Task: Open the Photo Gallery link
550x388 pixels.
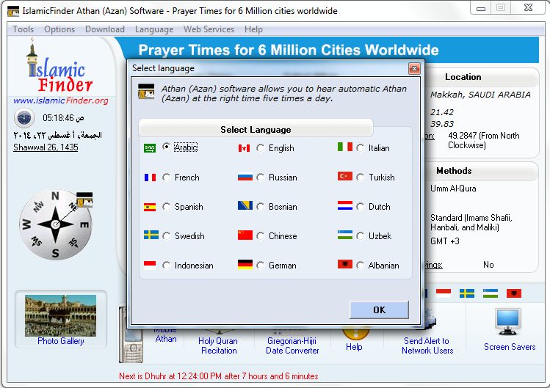Action: pyautogui.click(x=61, y=341)
